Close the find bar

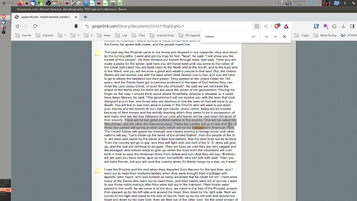(284, 37)
